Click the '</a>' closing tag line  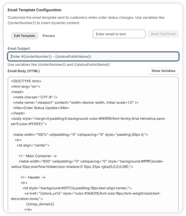(28, 210)
